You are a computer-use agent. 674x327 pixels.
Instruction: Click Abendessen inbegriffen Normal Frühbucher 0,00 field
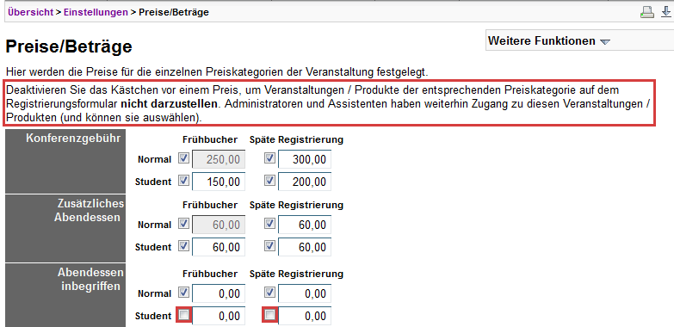click(219, 294)
